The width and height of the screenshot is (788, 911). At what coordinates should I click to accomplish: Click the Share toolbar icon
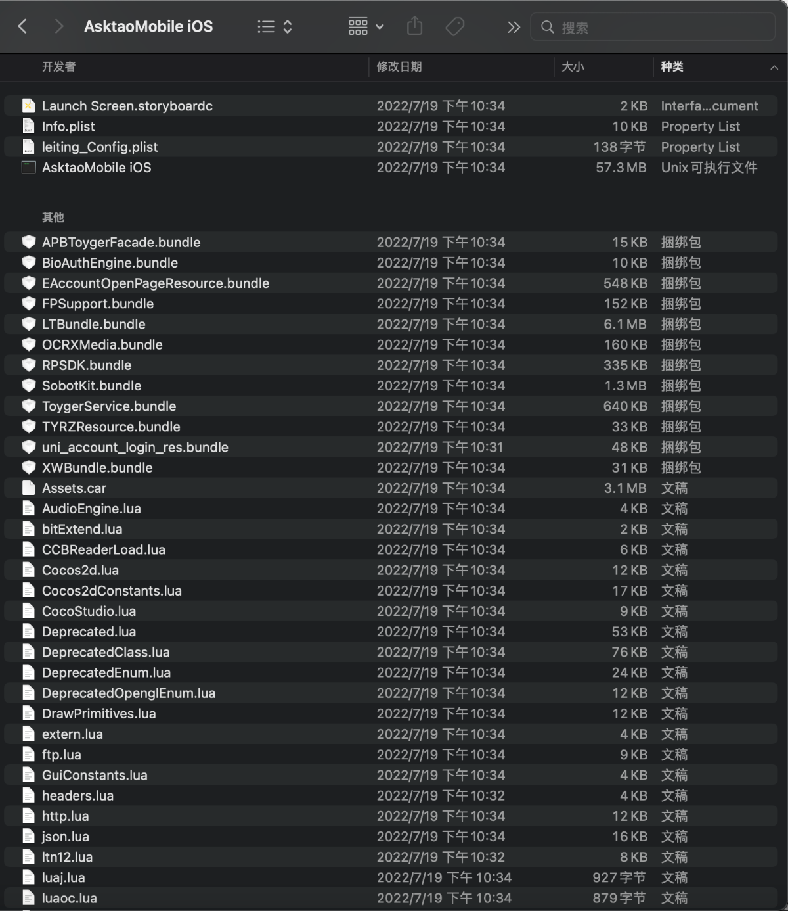coord(414,26)
